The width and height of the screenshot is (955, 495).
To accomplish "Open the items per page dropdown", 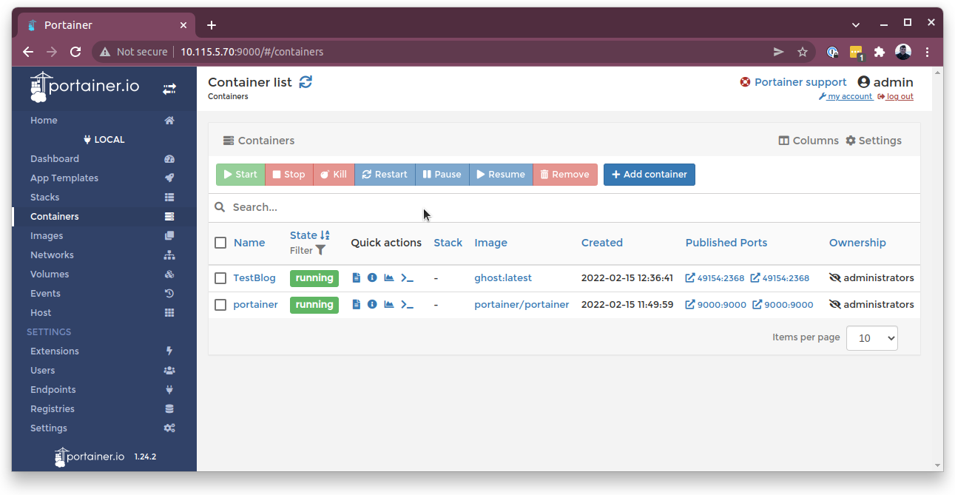I will (x=871, y=338).
